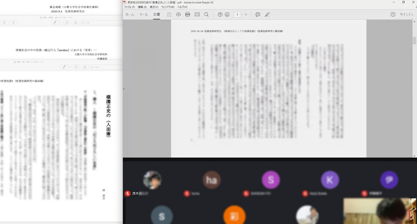Click the share icon in upper Preview window
This screenshot has width=417, height=224.
[13, 23]
